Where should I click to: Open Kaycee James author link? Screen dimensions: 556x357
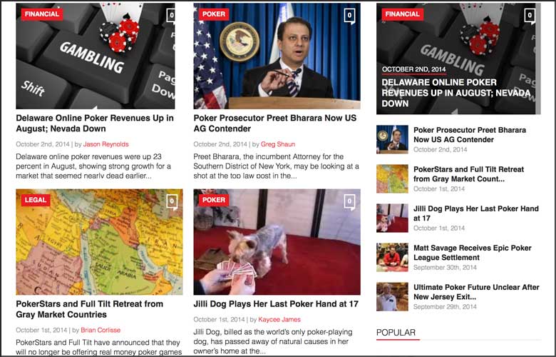279,319
